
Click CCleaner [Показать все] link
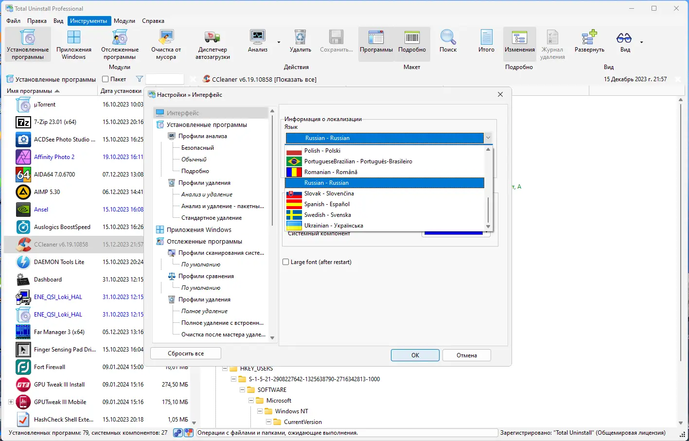click(x=264, y=79)
